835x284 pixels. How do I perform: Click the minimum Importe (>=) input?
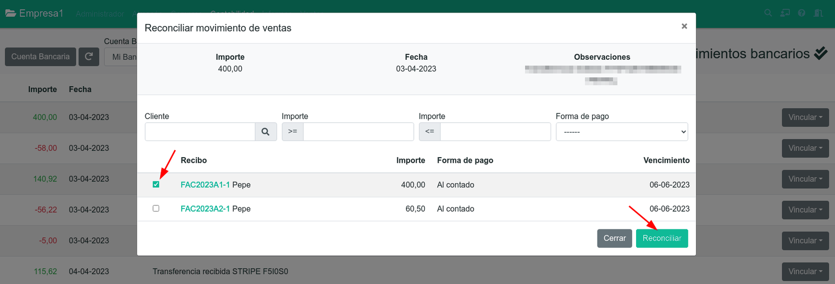(x=359, y=132)
